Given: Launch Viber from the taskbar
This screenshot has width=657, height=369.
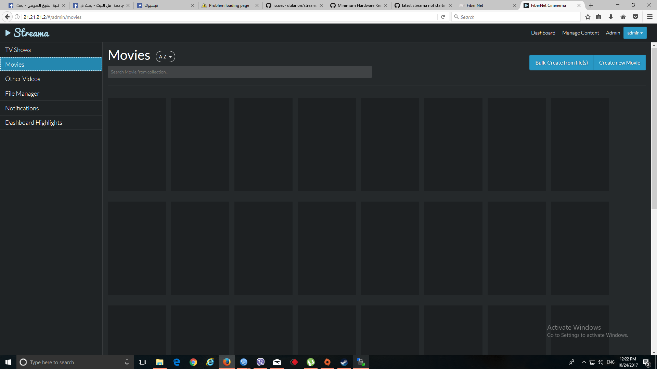Looking at the screenshot, I should pos(260,362).
